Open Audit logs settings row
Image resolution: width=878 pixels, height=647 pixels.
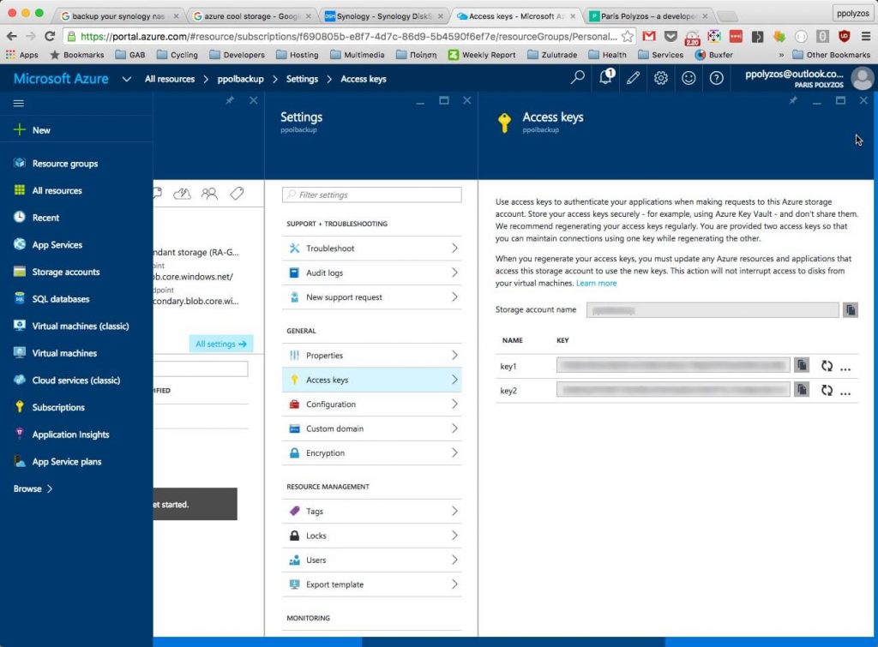click(372, 273)
